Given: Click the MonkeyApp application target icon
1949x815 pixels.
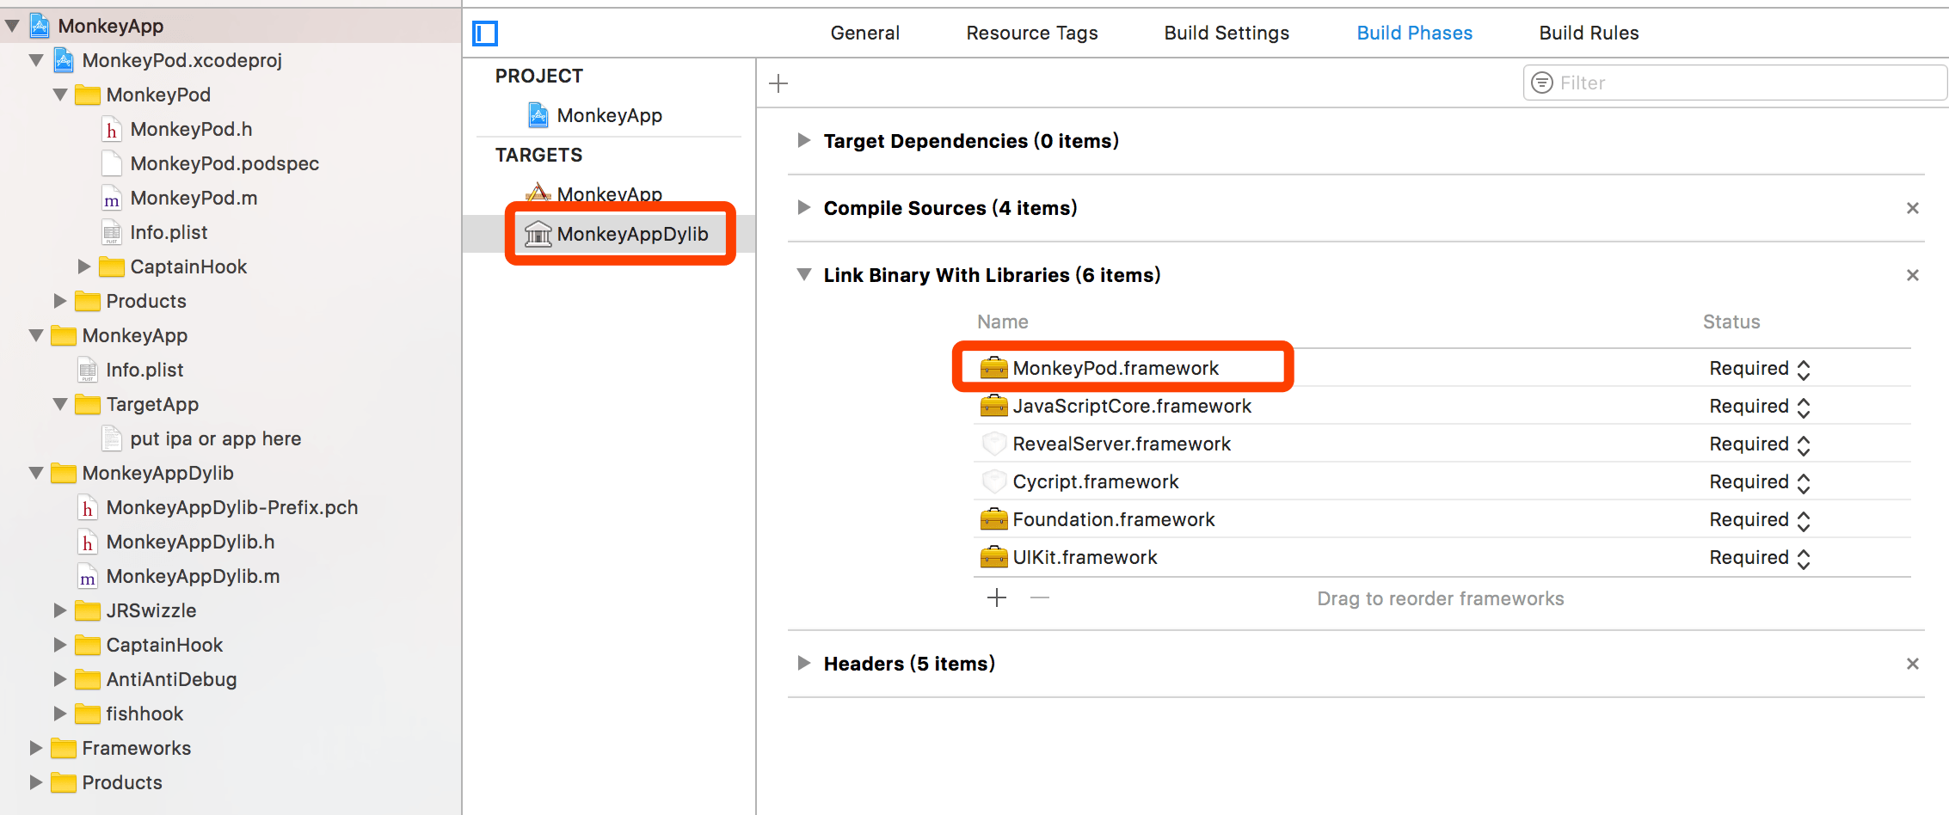Looking at the screenshot, I should [538, 193].
